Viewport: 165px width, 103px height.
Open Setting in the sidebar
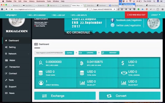tap(16, 47)
